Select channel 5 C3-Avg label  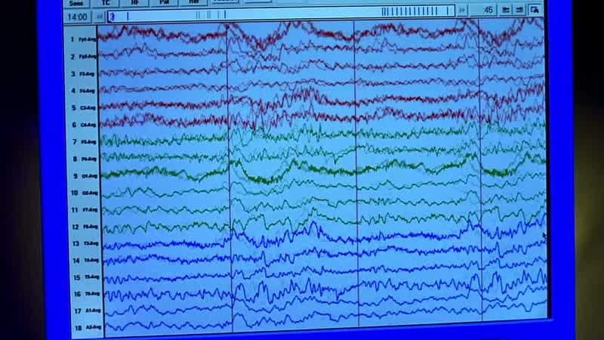tap(84, 107)
